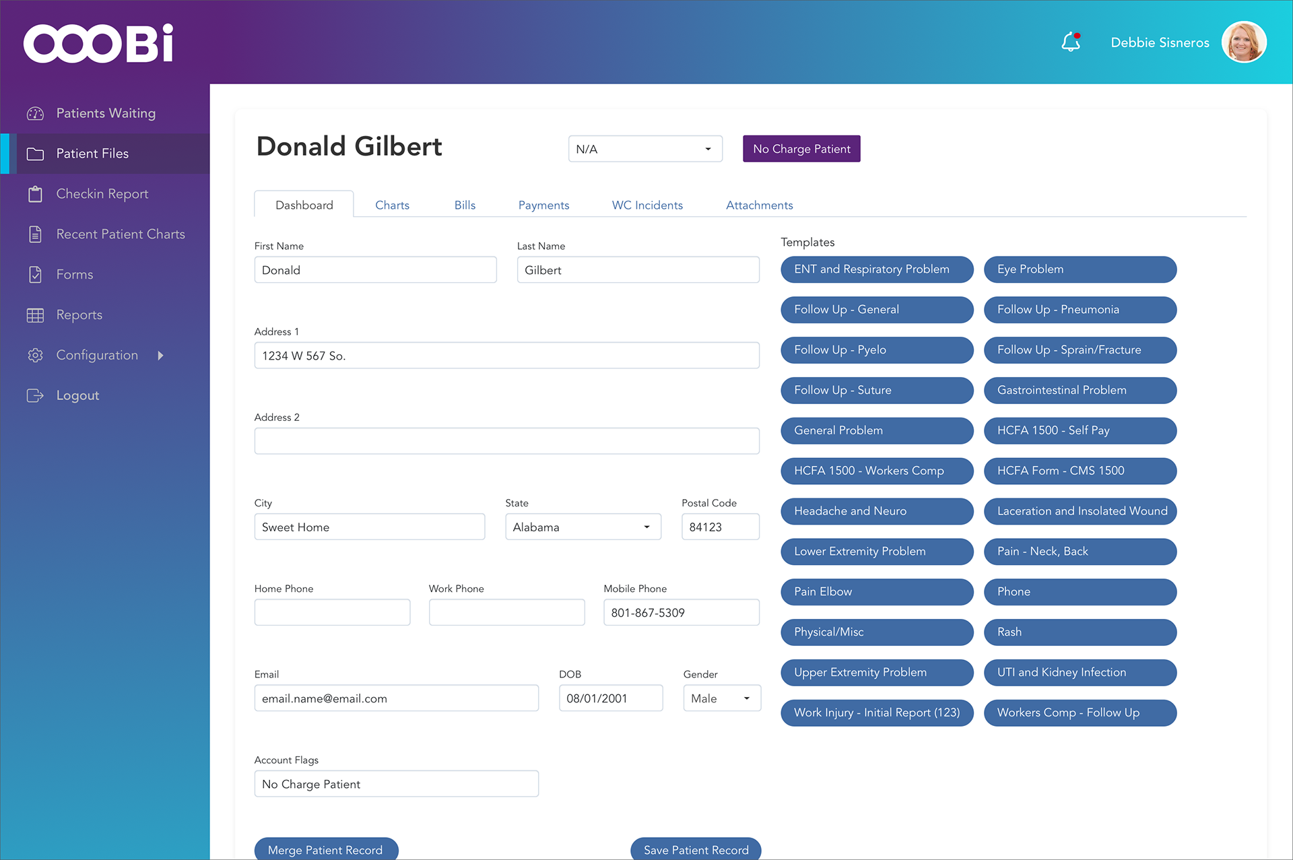Select ENT and Respiratory Problem template
This screenshot has height=860, width=1293.
click(x=877, y=269)
